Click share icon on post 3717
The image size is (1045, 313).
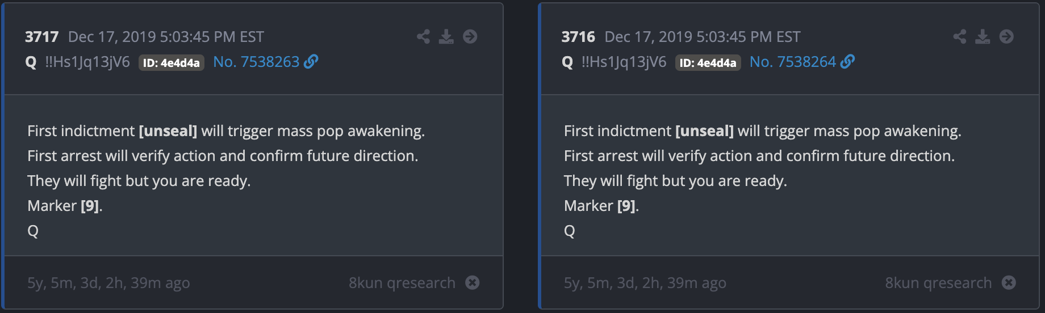coord(423,37)
